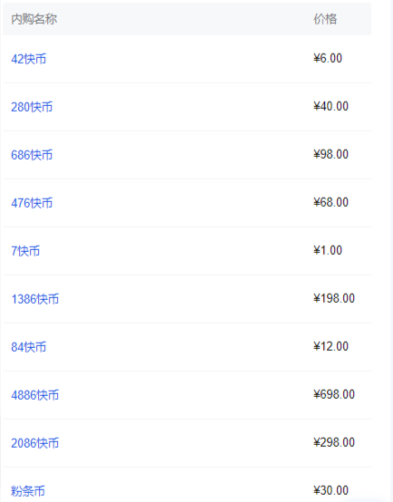Click the 2086快币 link
Screen dimensions: 393x502
click(35, 443)
